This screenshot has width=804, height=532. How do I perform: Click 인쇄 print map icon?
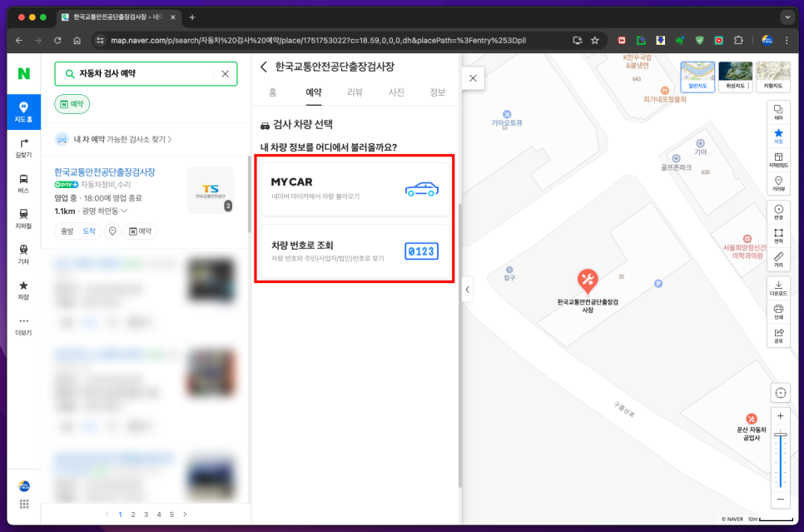(x=778, y=311)
